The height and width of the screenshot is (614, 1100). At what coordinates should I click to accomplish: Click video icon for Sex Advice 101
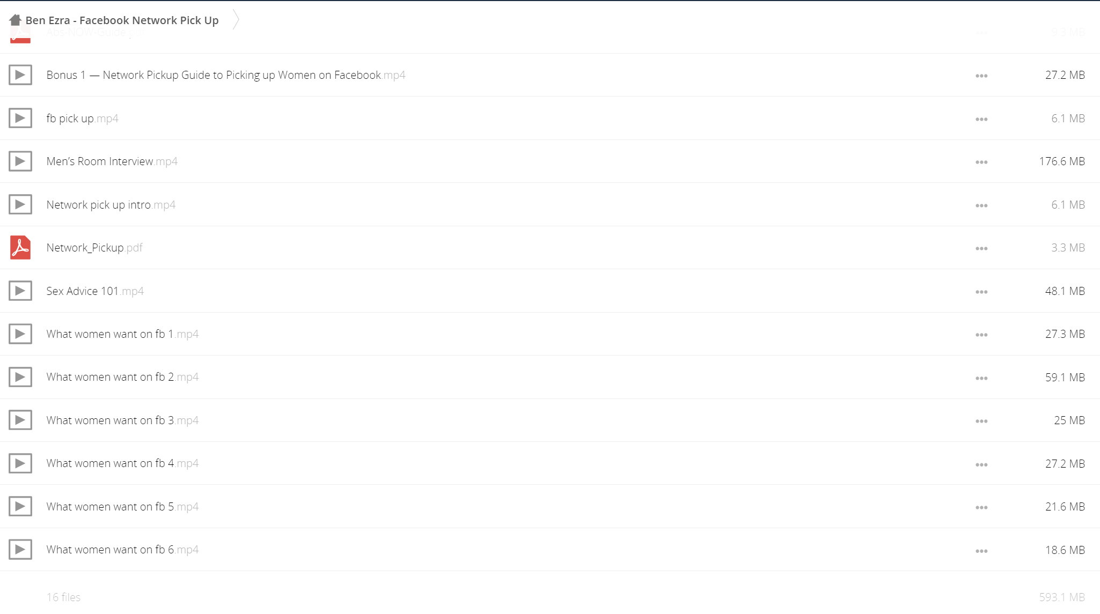(20, 291)
